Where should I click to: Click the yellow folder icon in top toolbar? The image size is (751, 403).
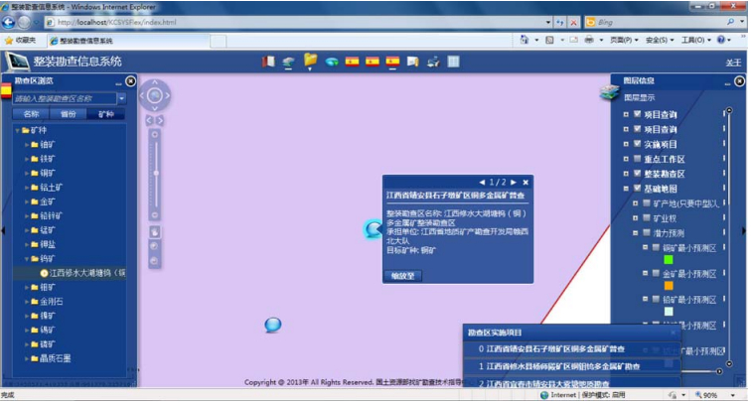310,62
